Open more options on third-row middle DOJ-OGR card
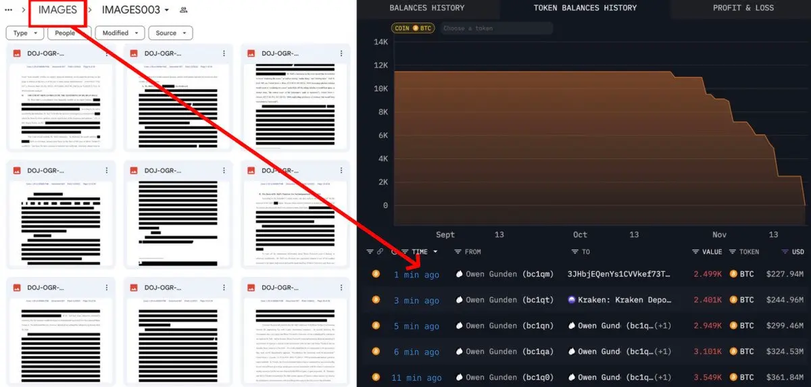The width and height of the screenshot is (811, 387). 225,287
